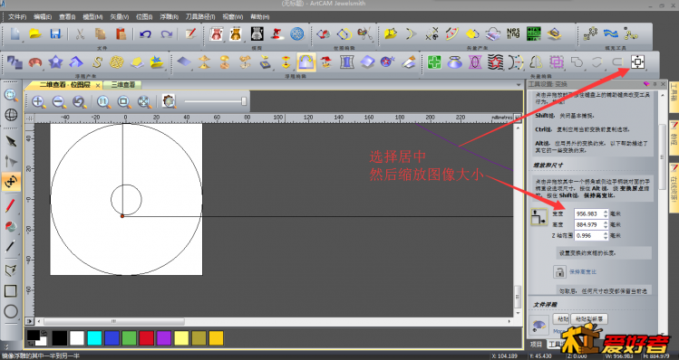Open the 矢量(V) menu
The height and width of the screenshot is (360, 679).
tap(119, 17)
